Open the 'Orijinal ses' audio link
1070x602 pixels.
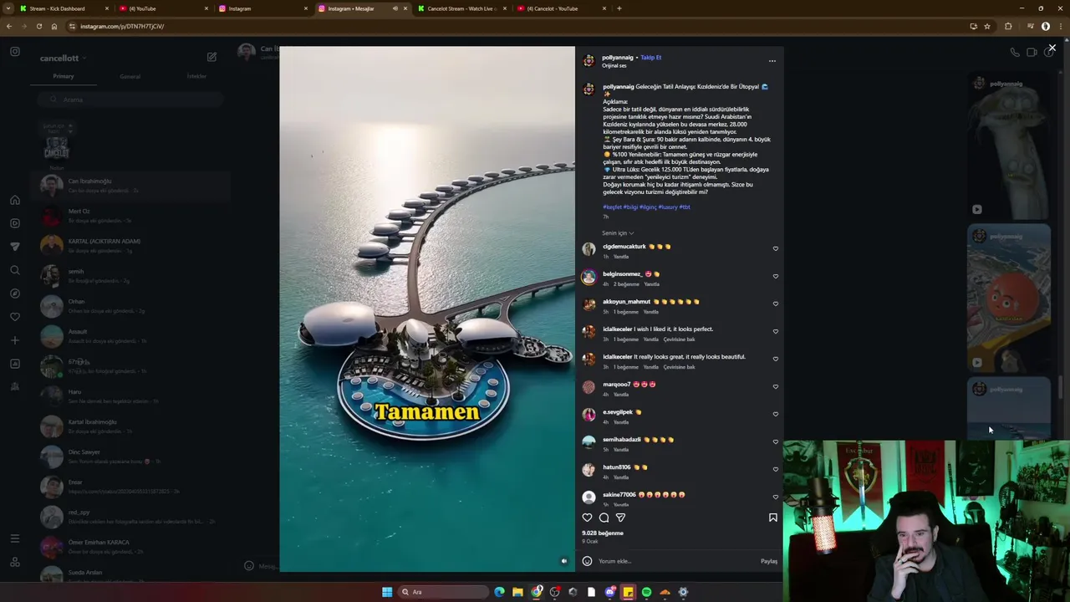614,65
